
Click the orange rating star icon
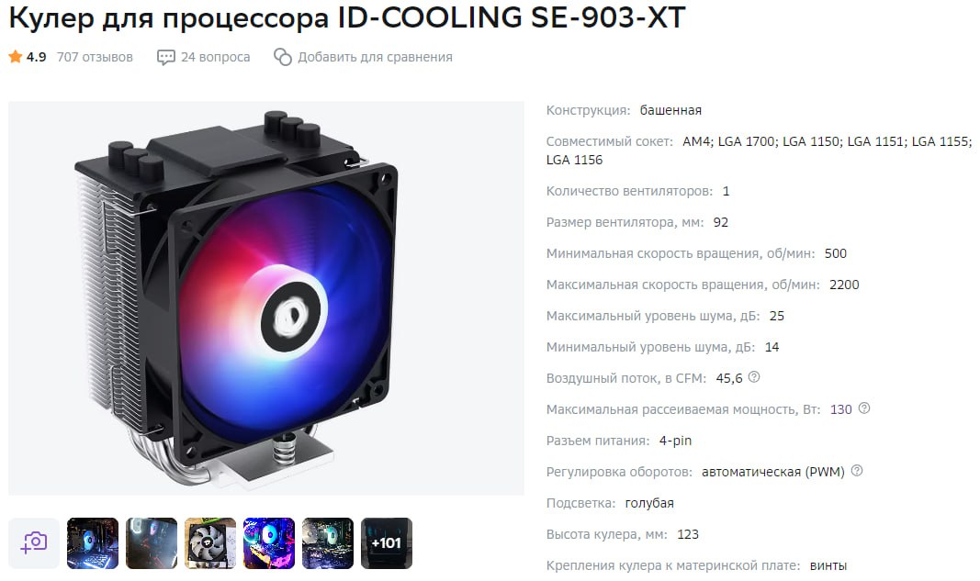point(15,57)
